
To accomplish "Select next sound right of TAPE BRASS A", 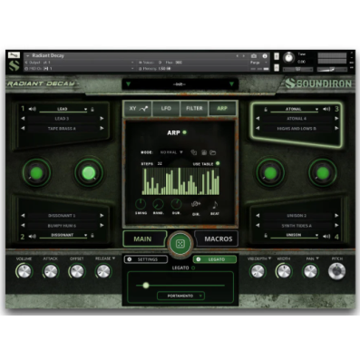I will (102, 128).
